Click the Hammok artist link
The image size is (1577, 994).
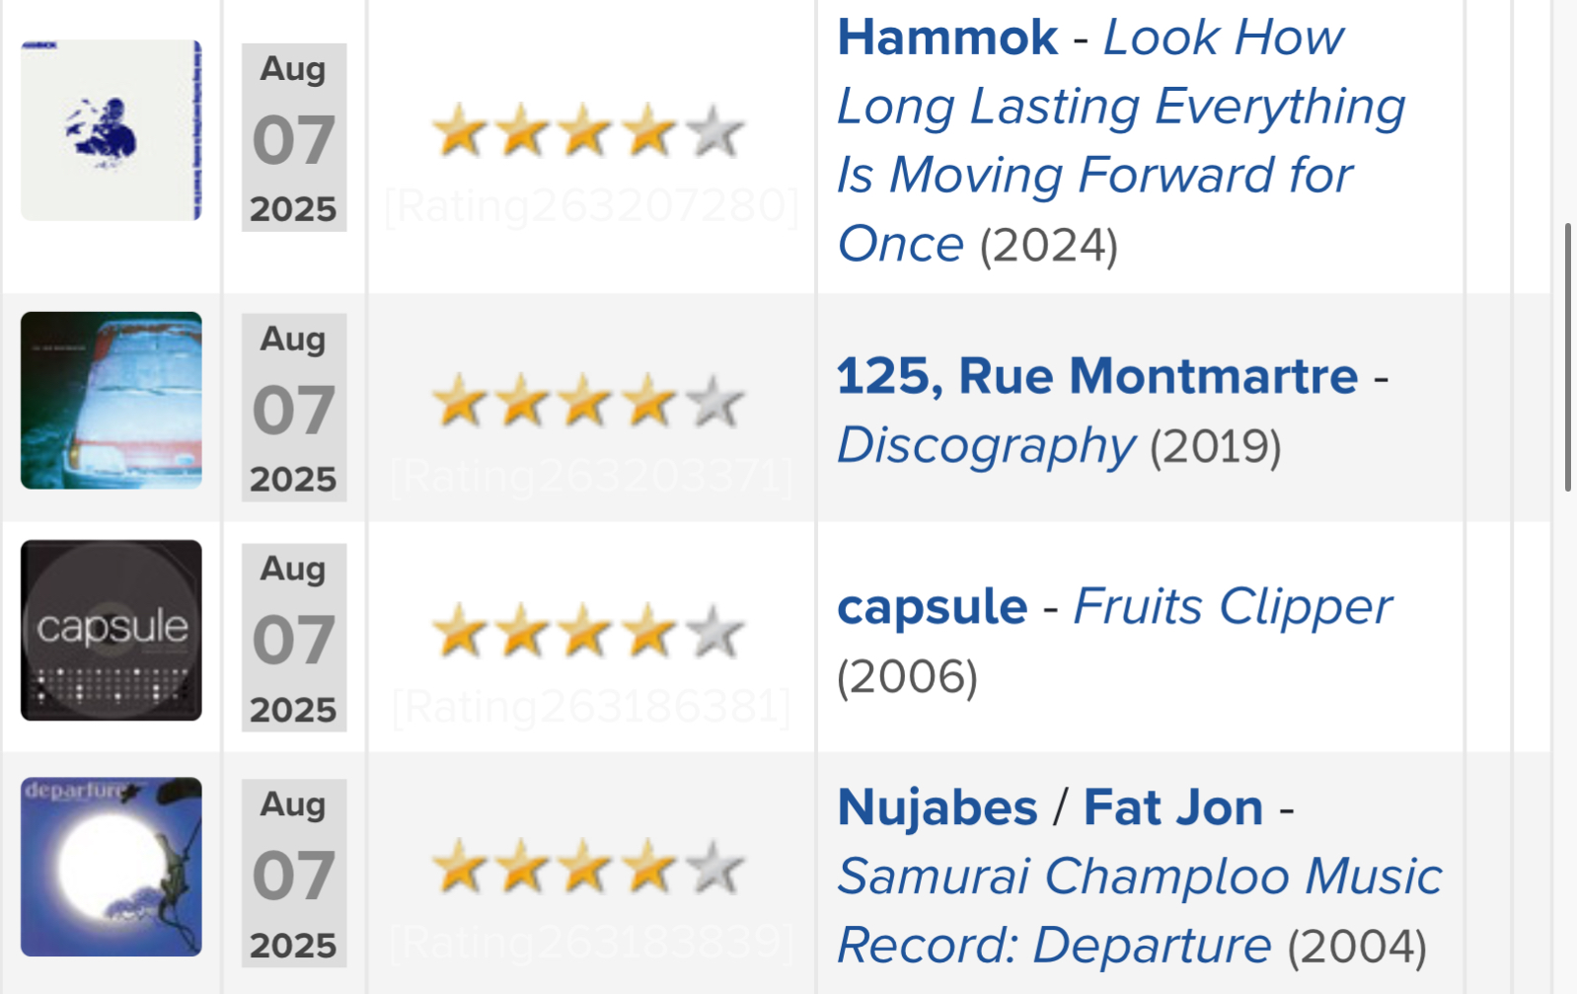(947, 38)
